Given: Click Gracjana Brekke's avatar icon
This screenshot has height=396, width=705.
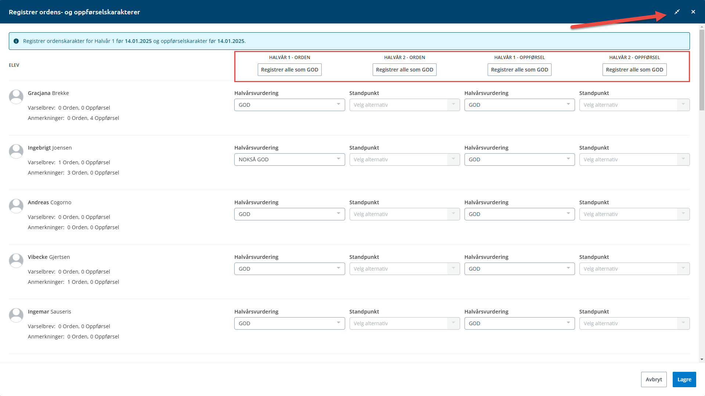Looking at the screenshot, I should (x=16, y=97).
